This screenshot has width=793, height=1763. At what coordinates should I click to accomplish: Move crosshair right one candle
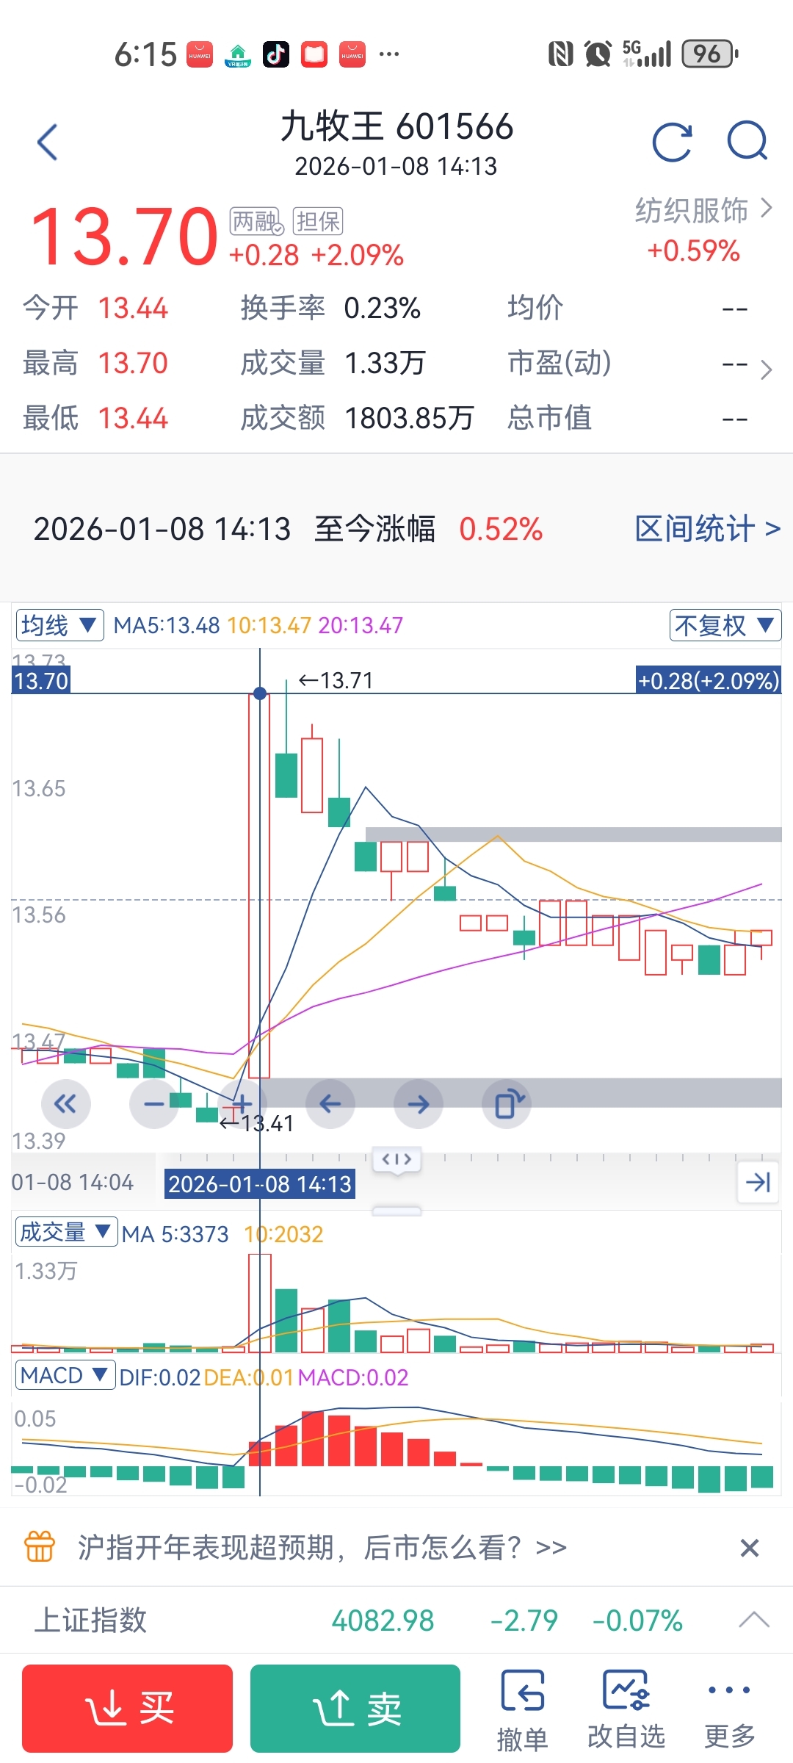coord(419,1103)
